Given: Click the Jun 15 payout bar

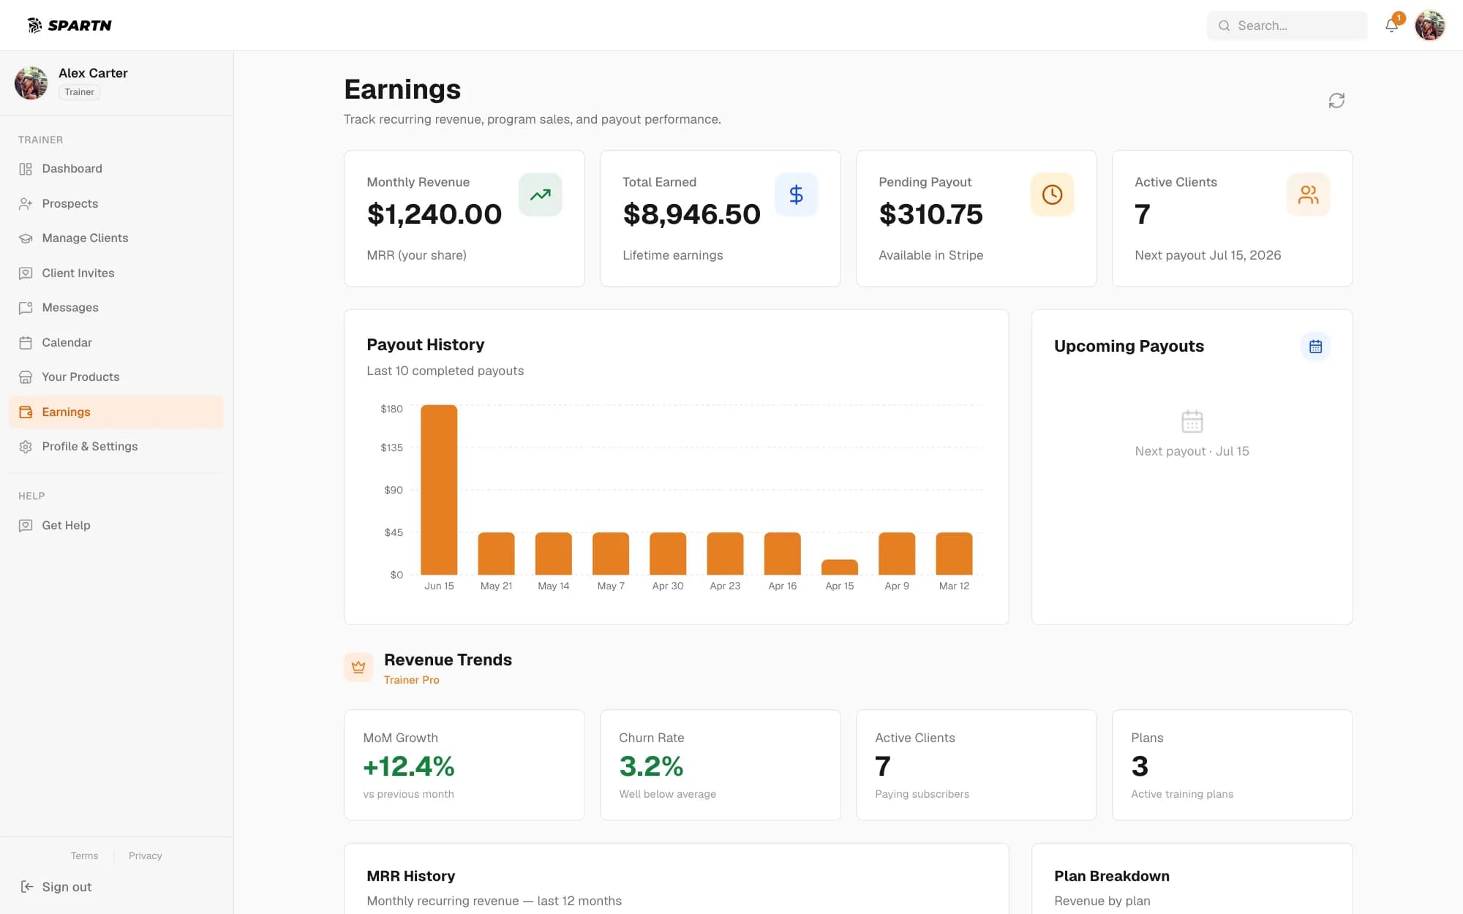Looking at the screenshot, I should pyautogui.click(x=439, y=490).
